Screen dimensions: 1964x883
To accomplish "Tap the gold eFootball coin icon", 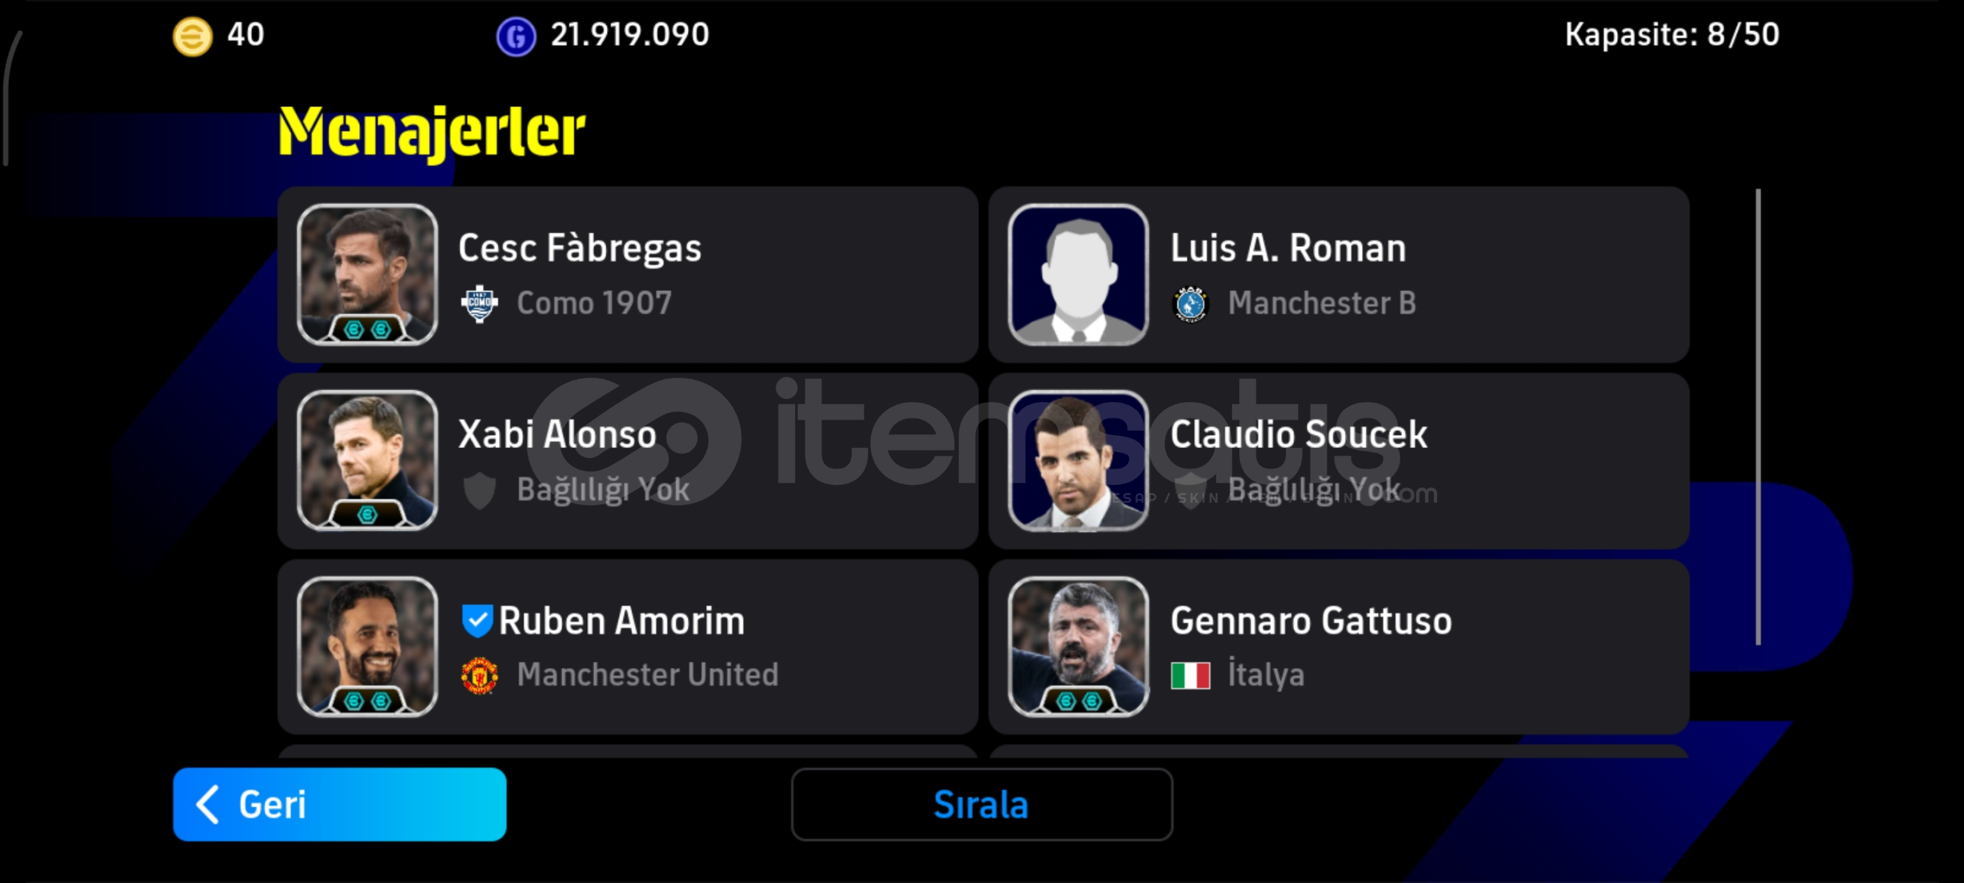I will click(192, 37).
